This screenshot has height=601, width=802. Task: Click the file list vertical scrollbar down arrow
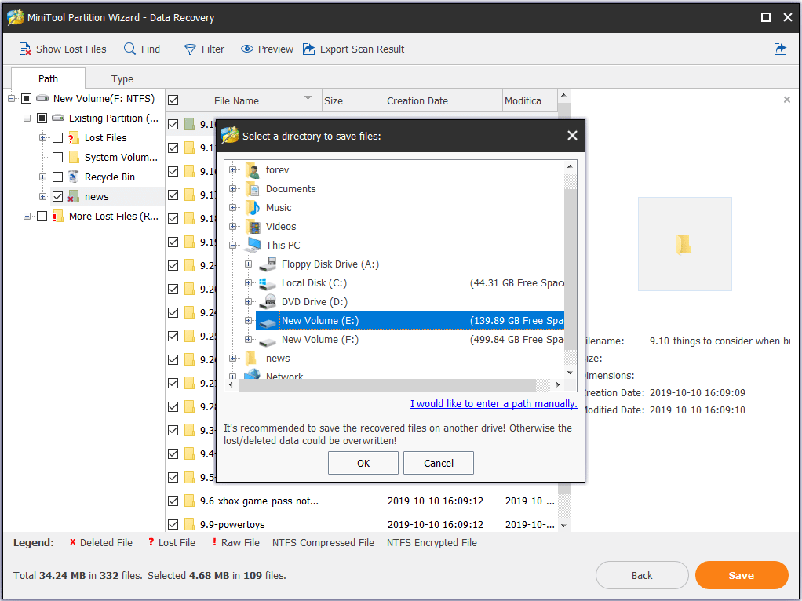(x=563, y=526)
